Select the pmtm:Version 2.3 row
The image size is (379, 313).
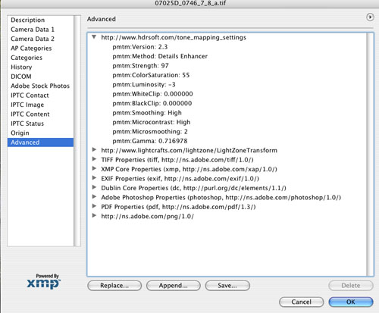tap(140, 47)
